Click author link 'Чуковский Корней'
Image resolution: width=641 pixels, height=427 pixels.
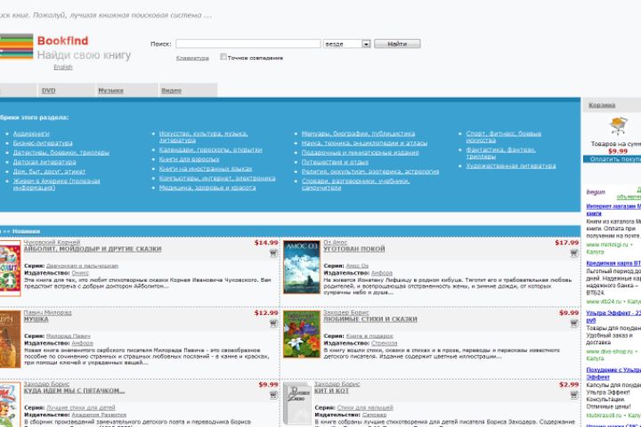tap(52, 242)
